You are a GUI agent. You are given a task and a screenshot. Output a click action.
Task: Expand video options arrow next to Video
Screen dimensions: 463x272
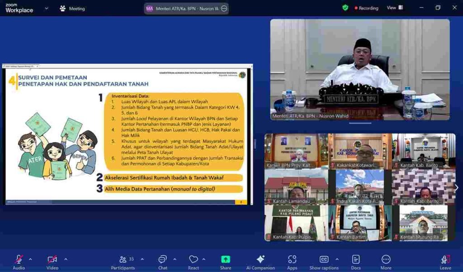66,259
